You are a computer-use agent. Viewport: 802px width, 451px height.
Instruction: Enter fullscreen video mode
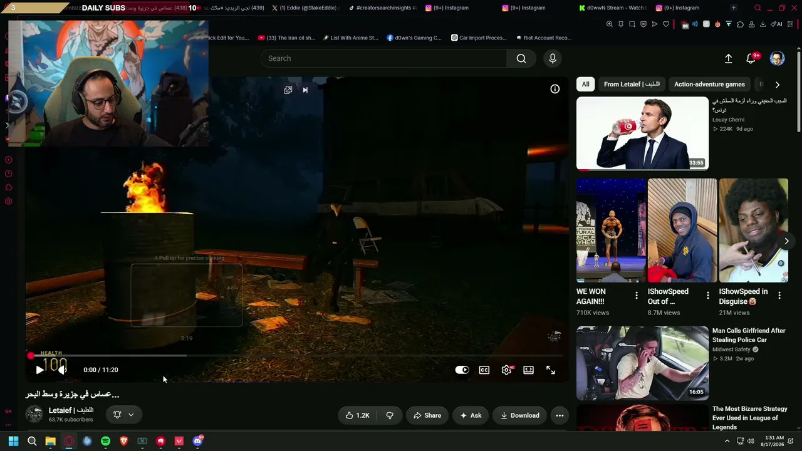coord(551,370)
